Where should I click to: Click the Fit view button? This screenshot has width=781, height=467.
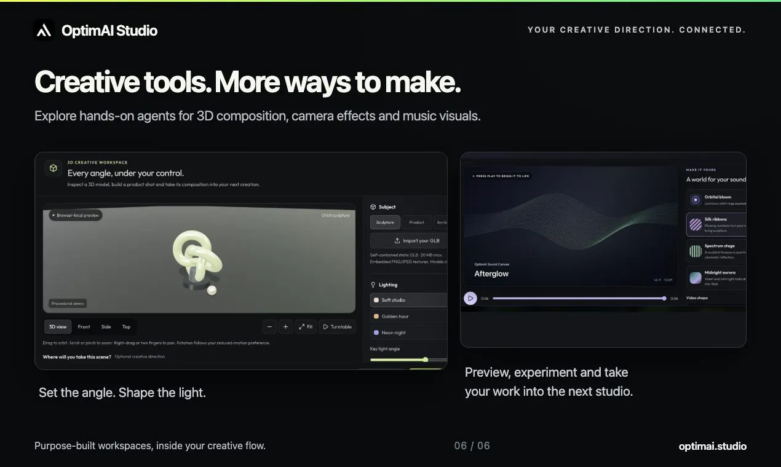point(306,327)
